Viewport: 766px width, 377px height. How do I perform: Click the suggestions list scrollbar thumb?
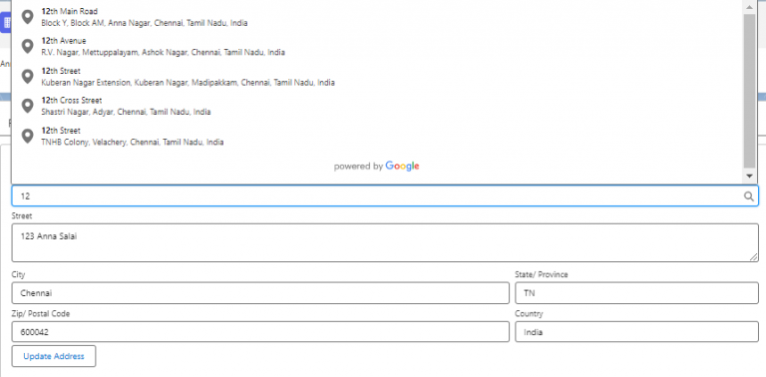749,91
